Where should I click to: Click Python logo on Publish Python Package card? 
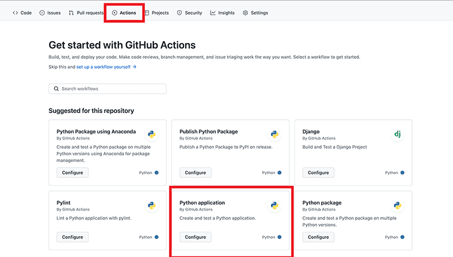tap(275, 134)
